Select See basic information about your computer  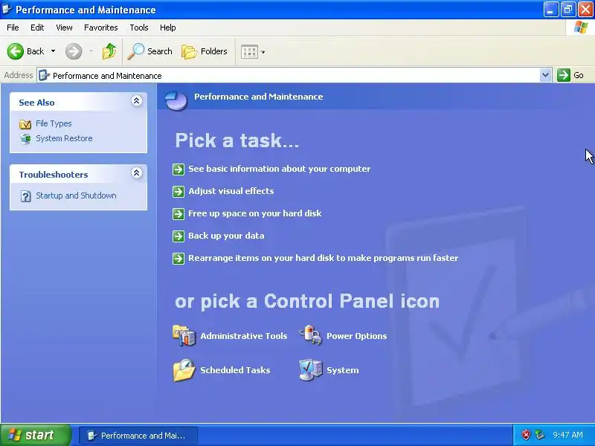click(280, 169)
